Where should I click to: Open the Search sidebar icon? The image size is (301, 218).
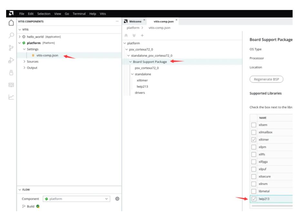[x=11, y=35]
